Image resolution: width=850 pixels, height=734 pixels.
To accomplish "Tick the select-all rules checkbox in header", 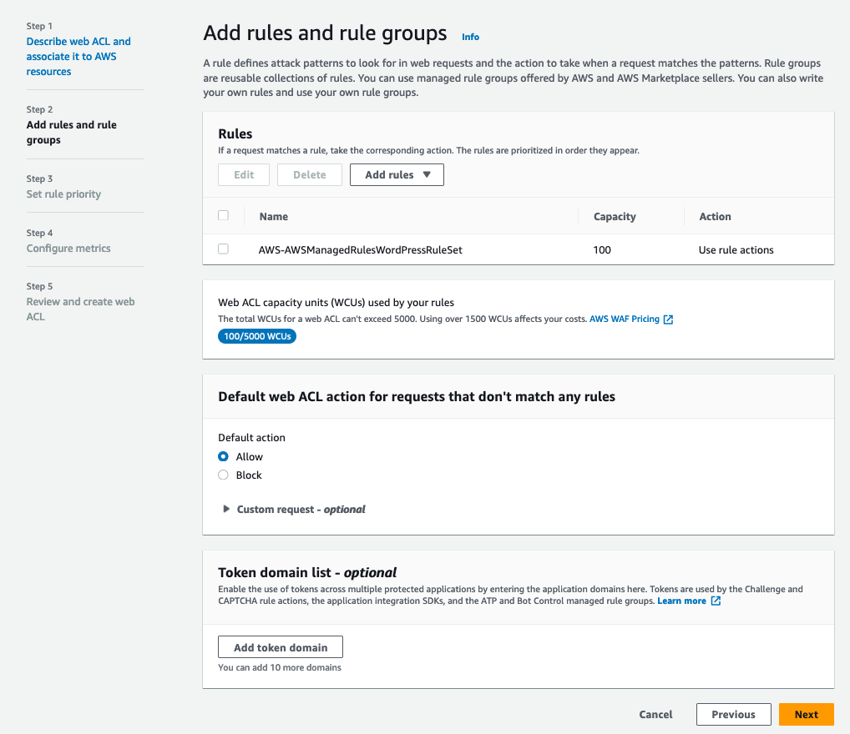I will pos(223,216).
